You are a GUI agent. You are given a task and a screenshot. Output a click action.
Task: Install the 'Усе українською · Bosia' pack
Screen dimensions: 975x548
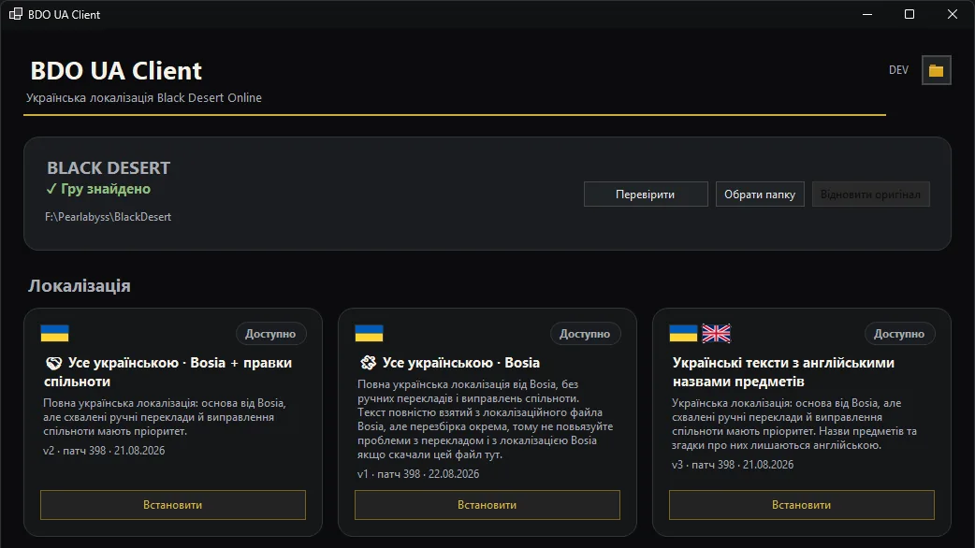[487, 504]
